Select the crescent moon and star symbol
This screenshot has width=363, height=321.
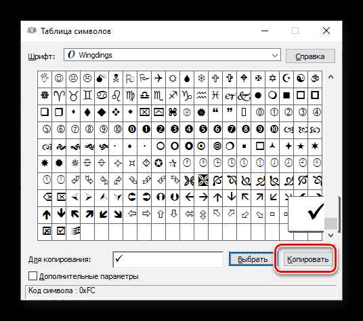click(286, 79)
